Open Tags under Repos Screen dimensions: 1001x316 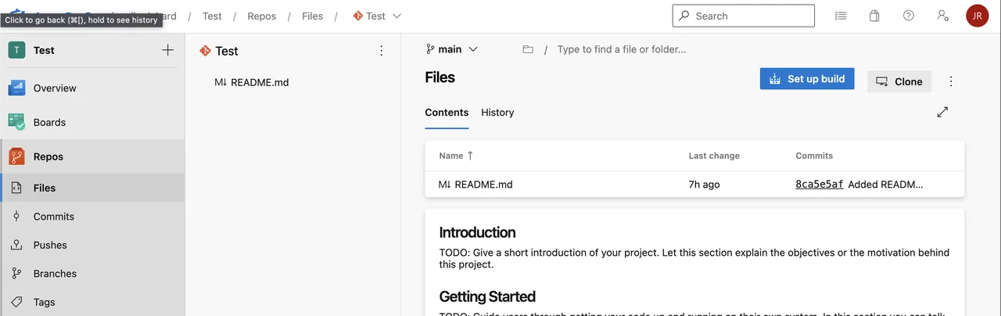(x=92, y=302)
